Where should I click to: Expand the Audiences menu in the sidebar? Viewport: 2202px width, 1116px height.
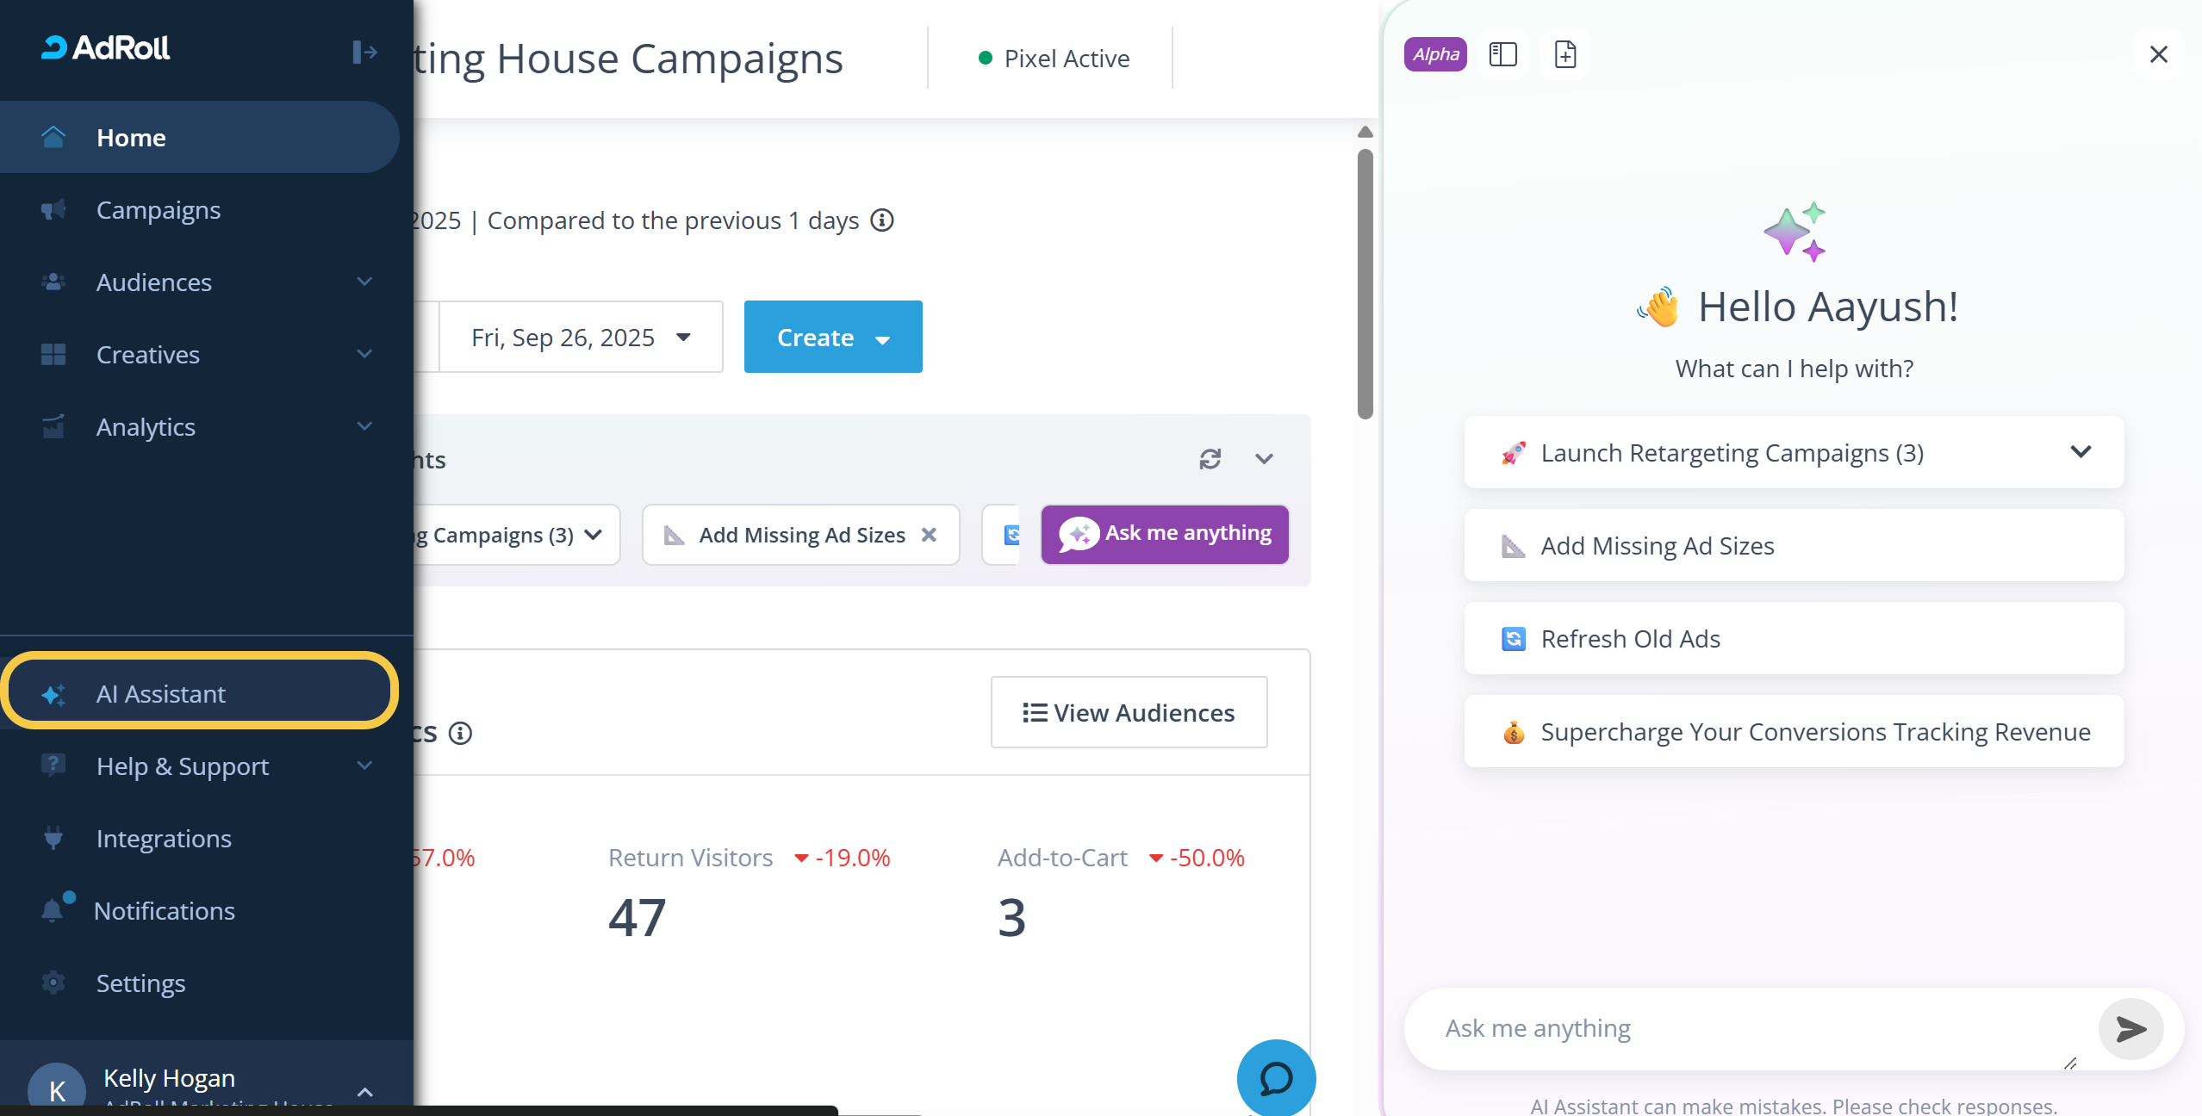tap(364, 282)
